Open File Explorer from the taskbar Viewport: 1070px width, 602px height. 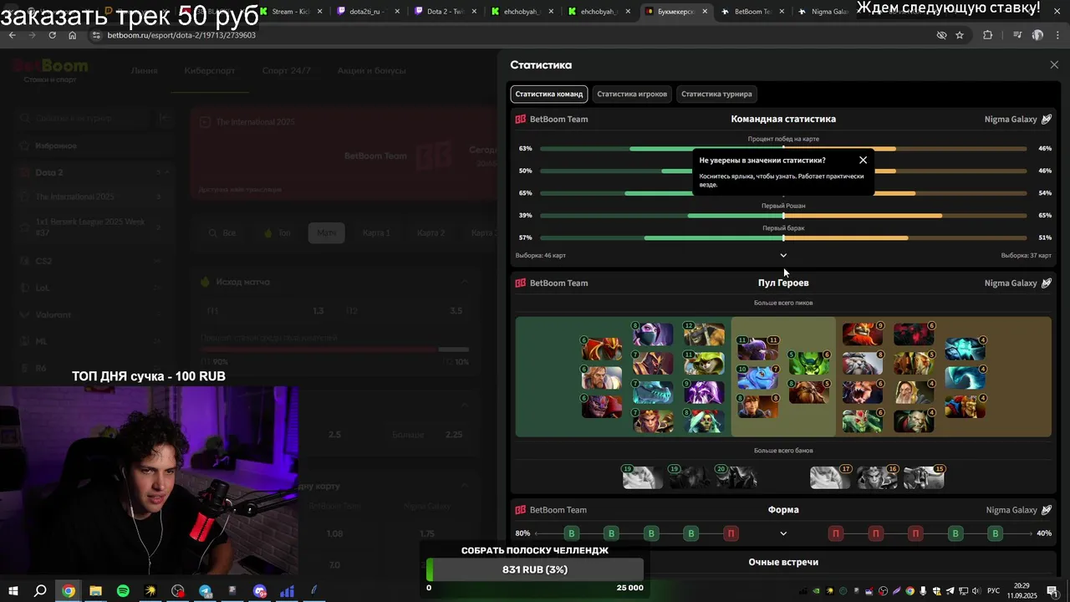pyautogui.click(x=95, y=591)
